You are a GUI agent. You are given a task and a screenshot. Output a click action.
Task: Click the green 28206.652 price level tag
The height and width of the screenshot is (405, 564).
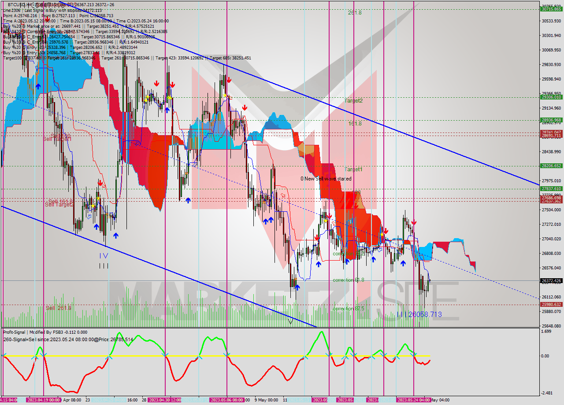pos(551,166)
